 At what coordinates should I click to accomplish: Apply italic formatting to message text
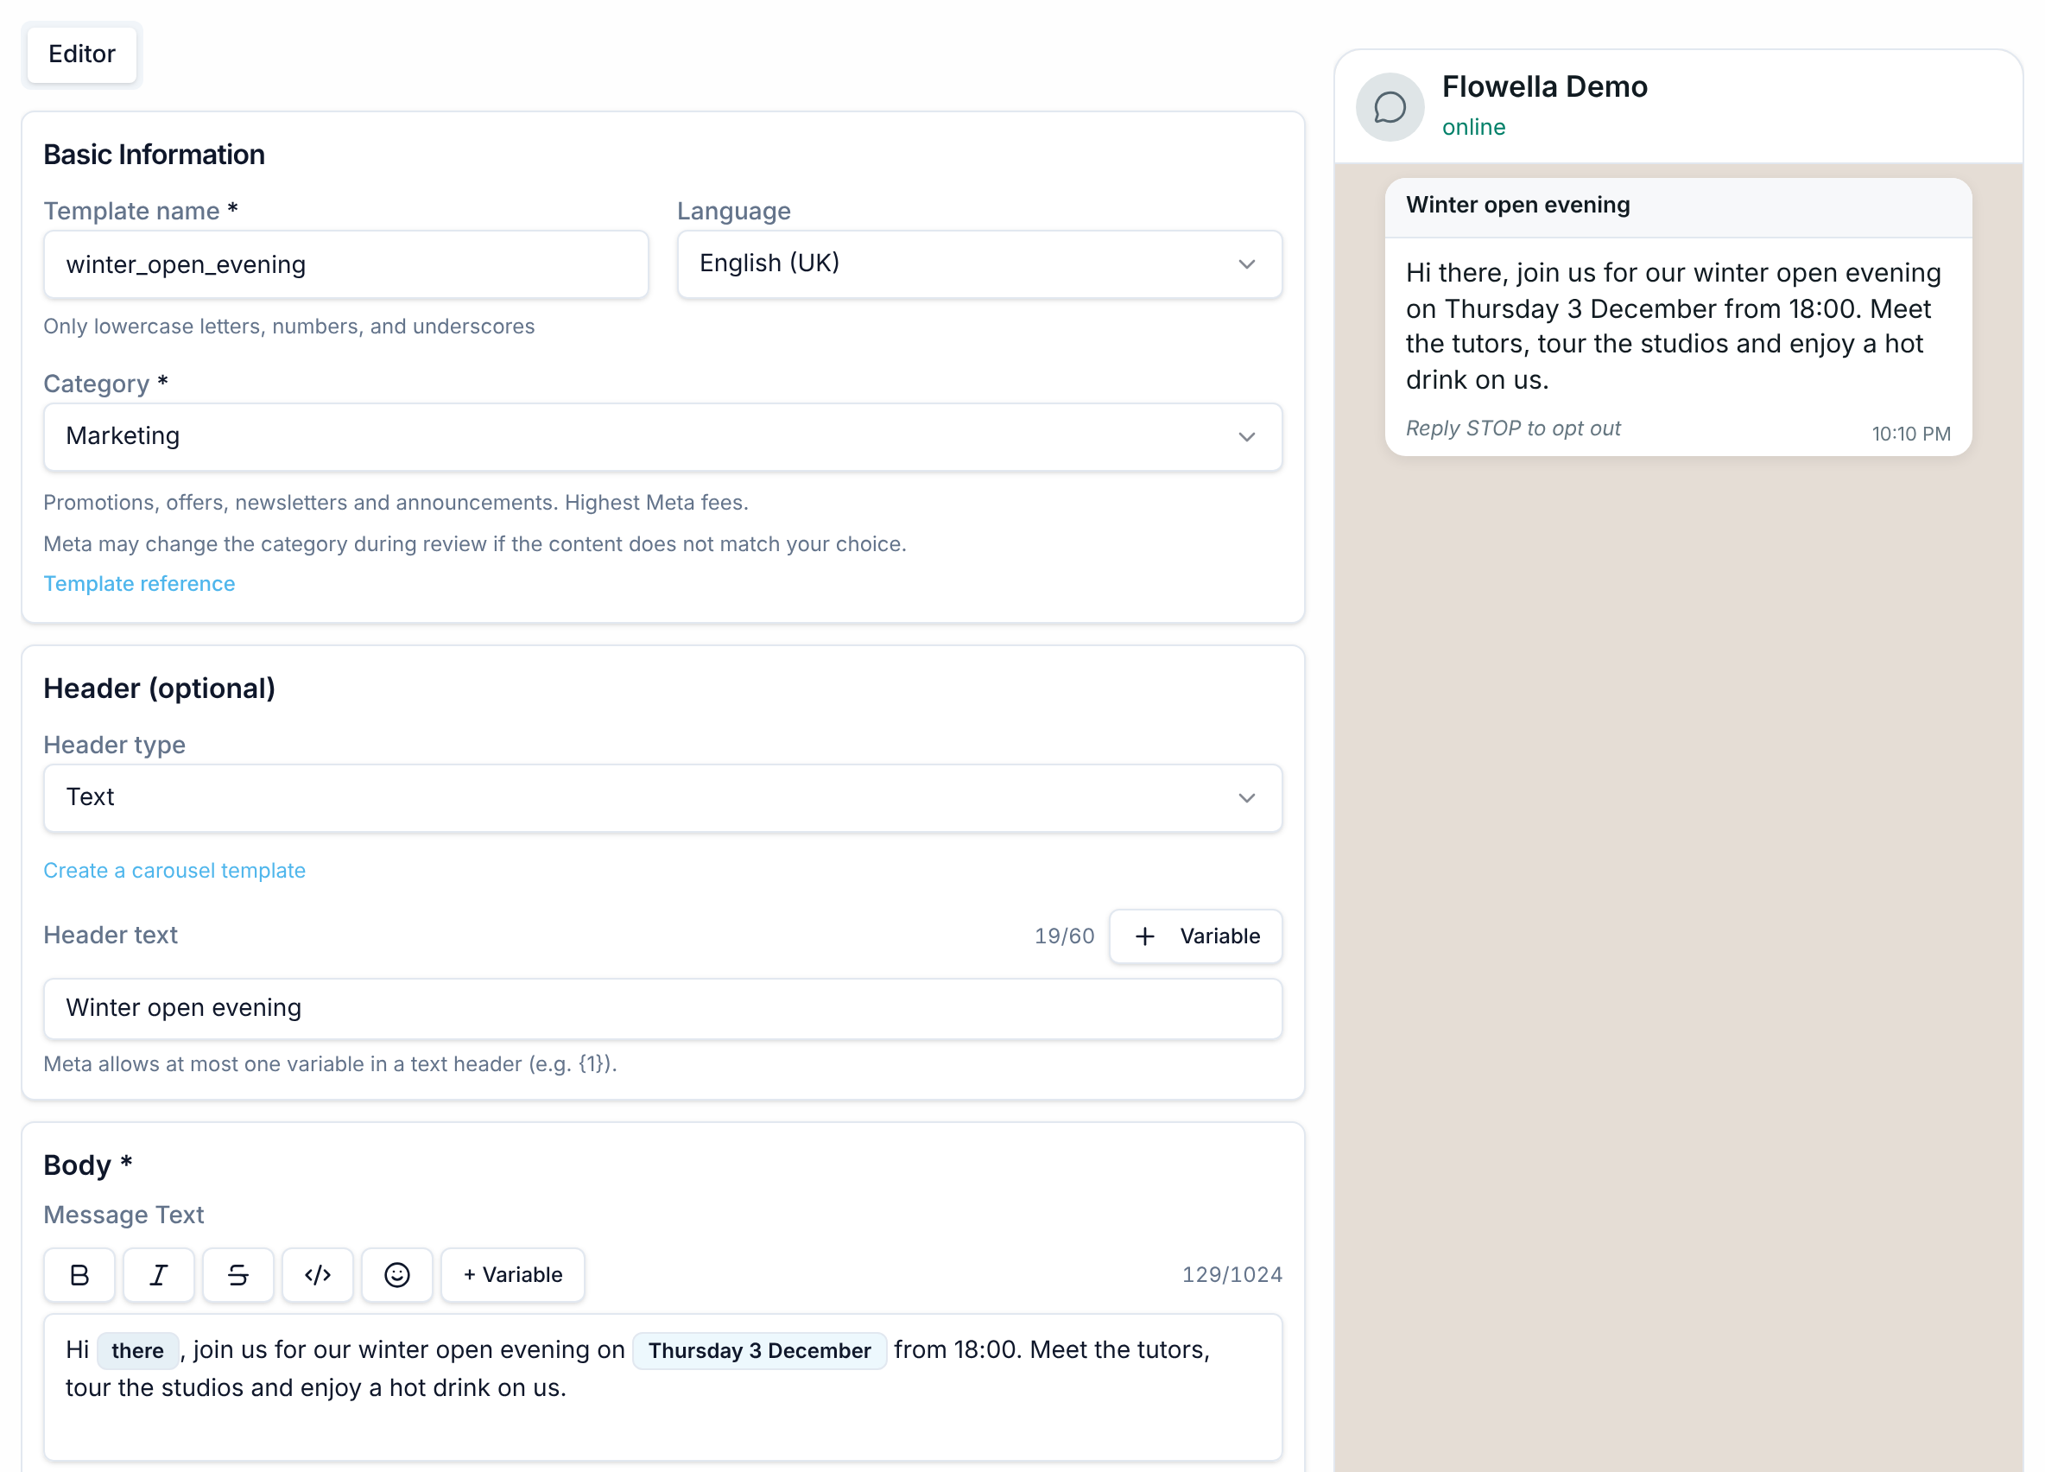(x=159, y=1274)
